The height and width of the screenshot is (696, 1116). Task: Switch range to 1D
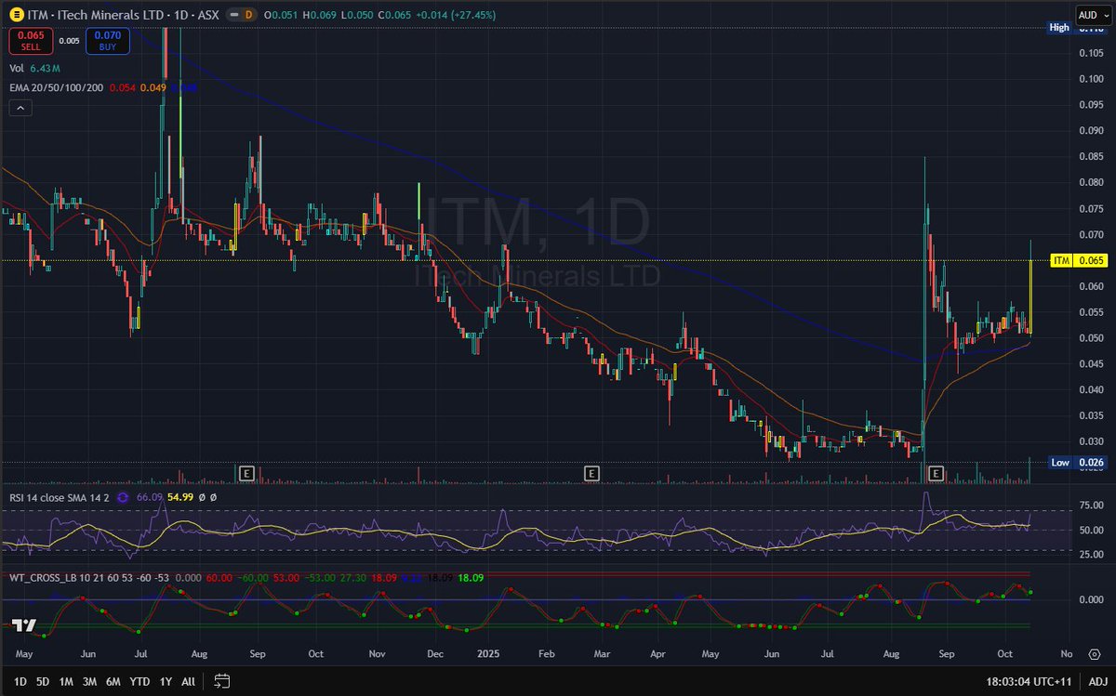pyautogui.click(x=19, y=681)
